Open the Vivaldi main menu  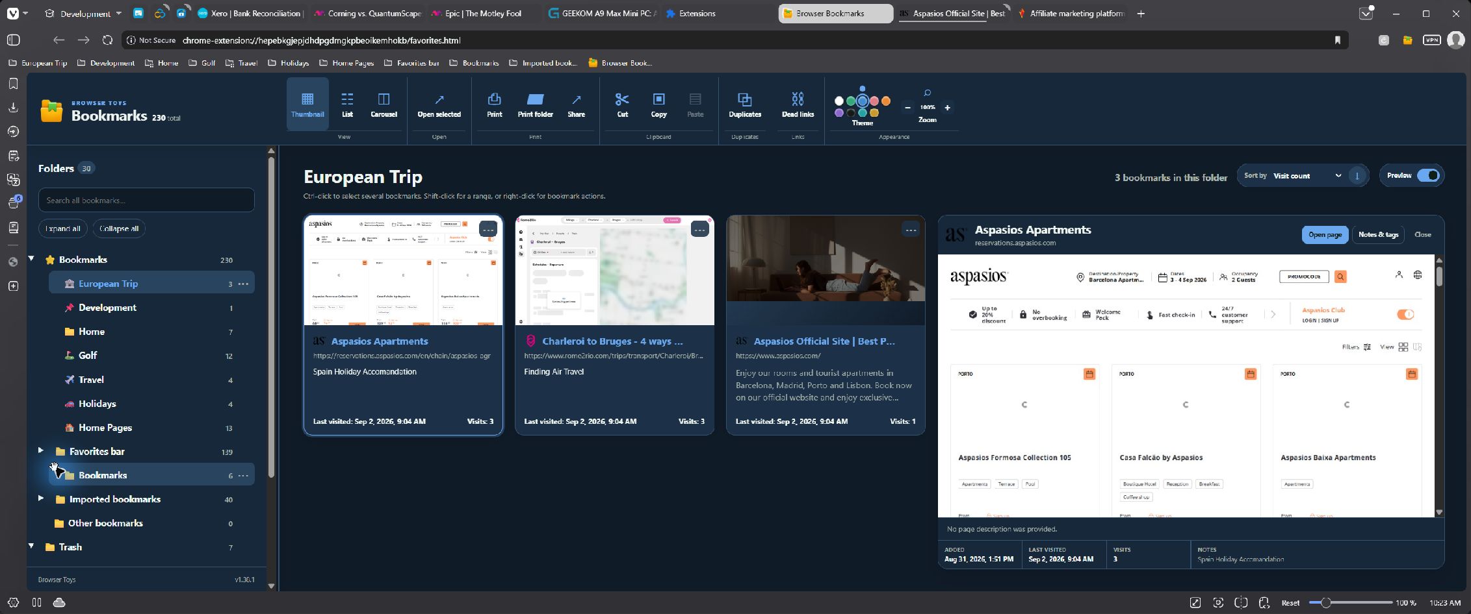[x=18, y=13]
